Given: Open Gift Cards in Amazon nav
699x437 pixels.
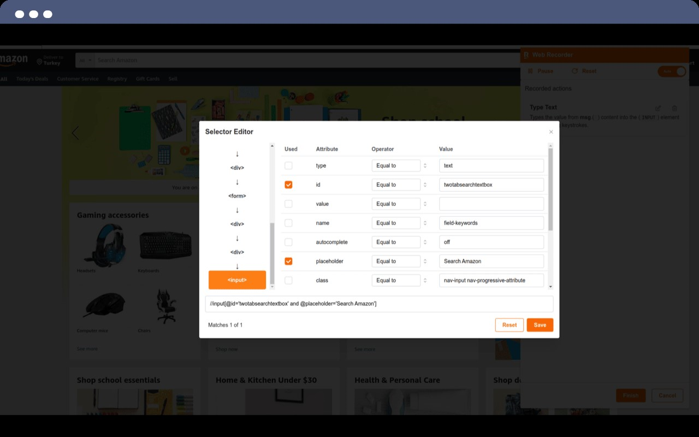Looking at the screenshot, I should (x=147, y=79).
